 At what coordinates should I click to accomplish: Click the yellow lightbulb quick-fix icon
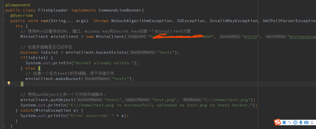9,83
